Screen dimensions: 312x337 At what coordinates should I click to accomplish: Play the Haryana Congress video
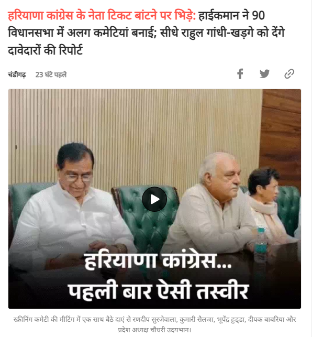154,199
